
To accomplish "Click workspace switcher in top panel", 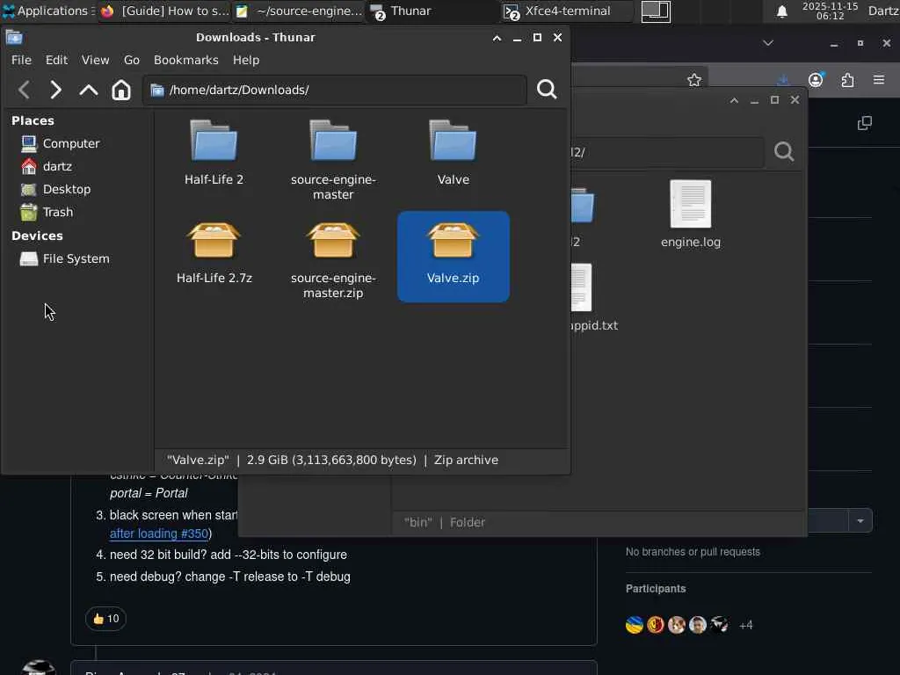I will click(x=656, y=11).
